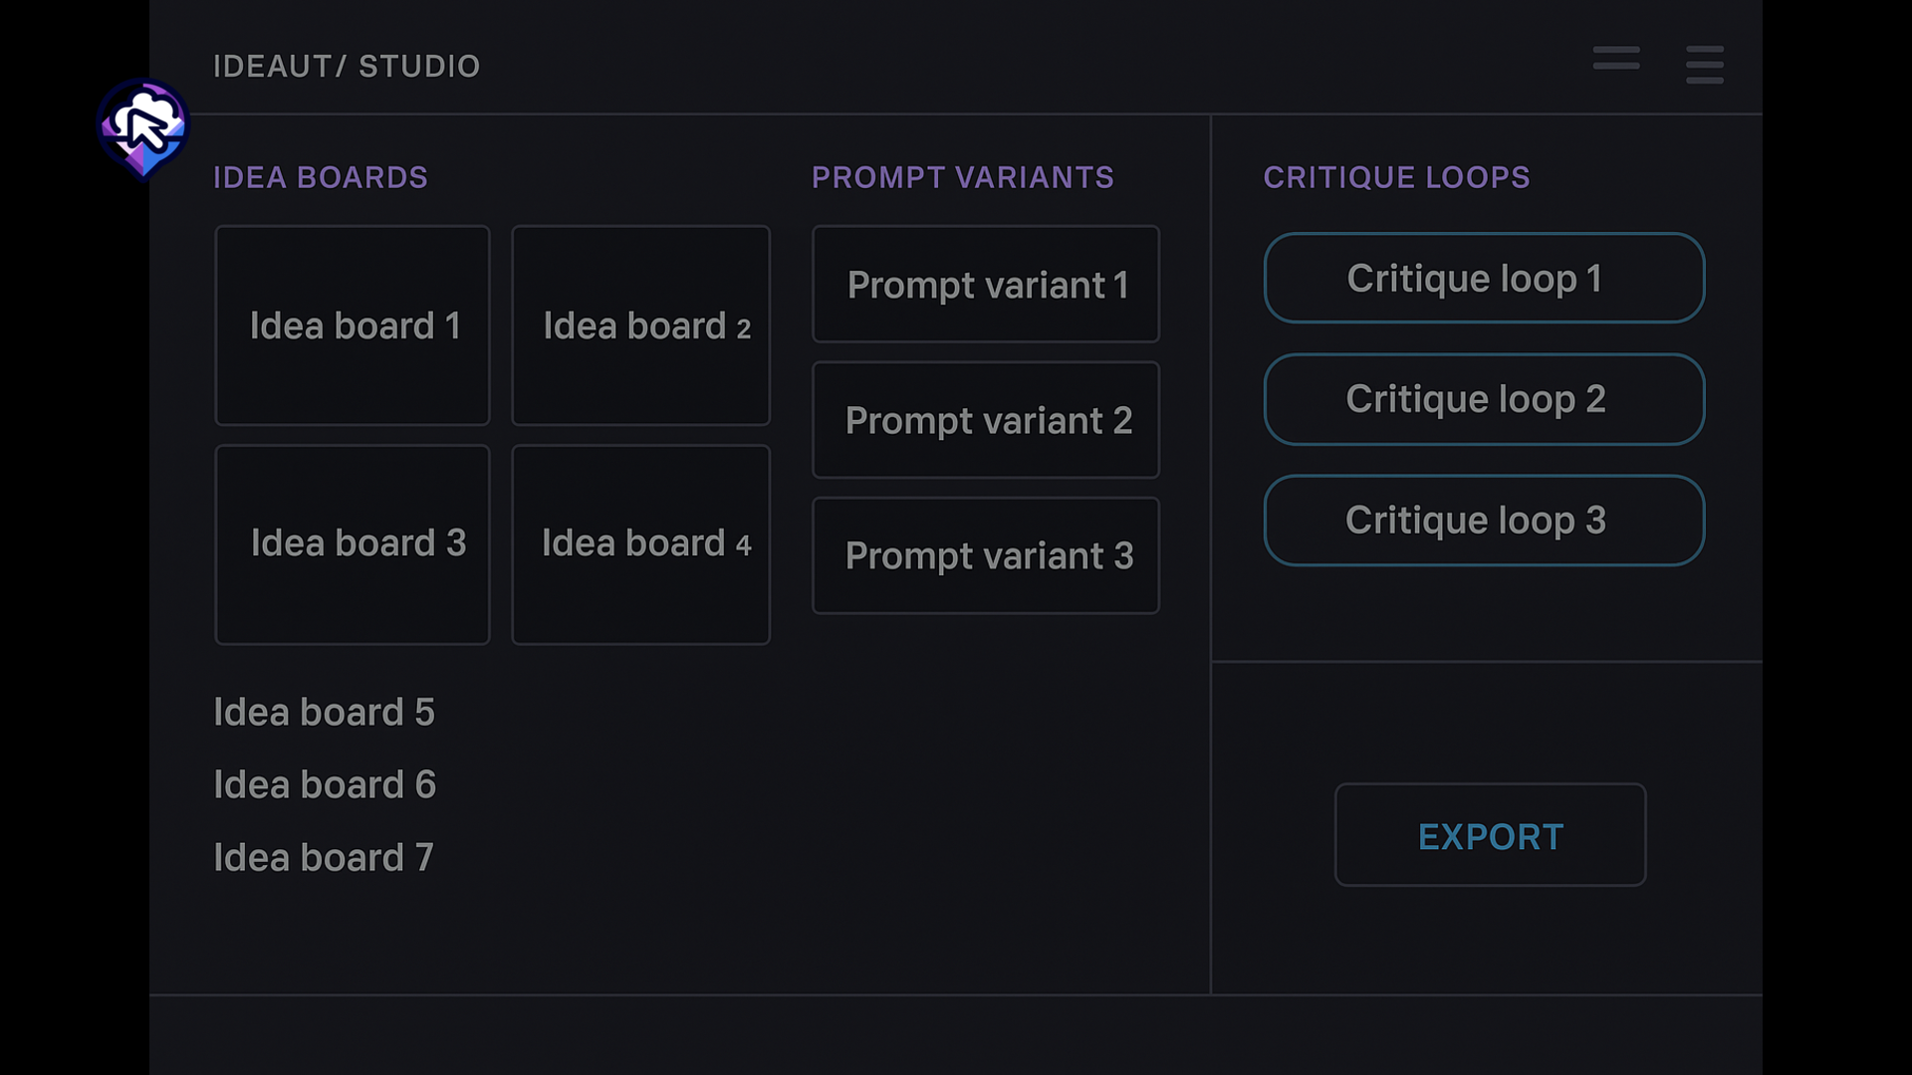Open Idea board 6 from list
Viewport: 1912px width, 1075px height.
[325, 785]
